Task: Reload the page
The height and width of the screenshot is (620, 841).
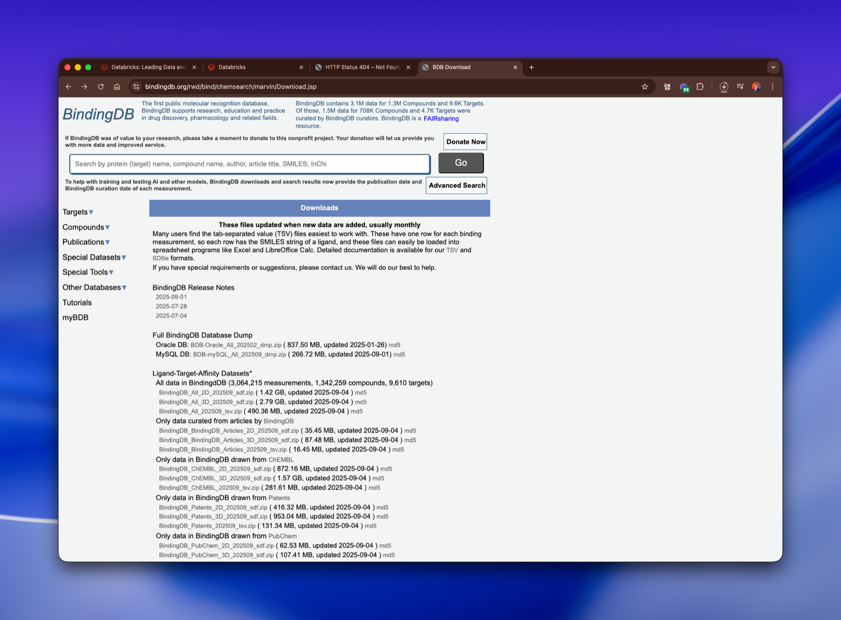Action: (x=100, y=87)
